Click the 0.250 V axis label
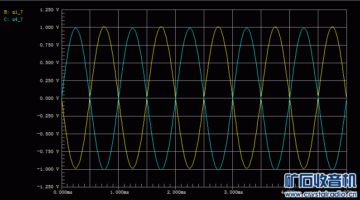The height and width of the screenshot is (200, 360). point(49,81)
